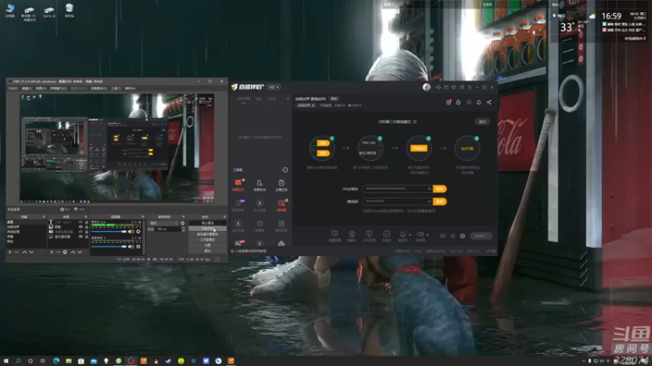Open the hamburger menu in Douyu title bar
652x366 pixels.
469,87
